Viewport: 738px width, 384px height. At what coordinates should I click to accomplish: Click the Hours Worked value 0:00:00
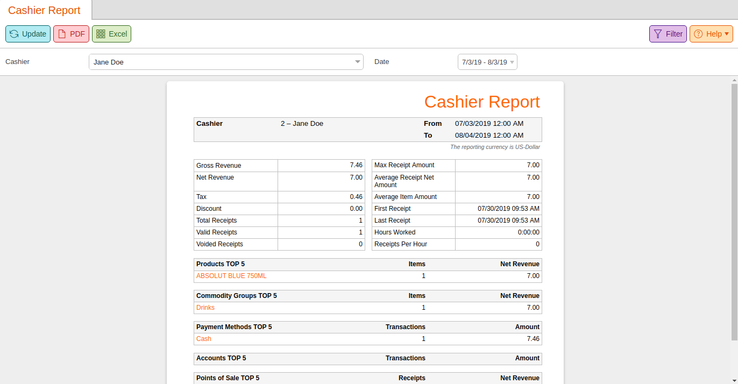point(529,232)
